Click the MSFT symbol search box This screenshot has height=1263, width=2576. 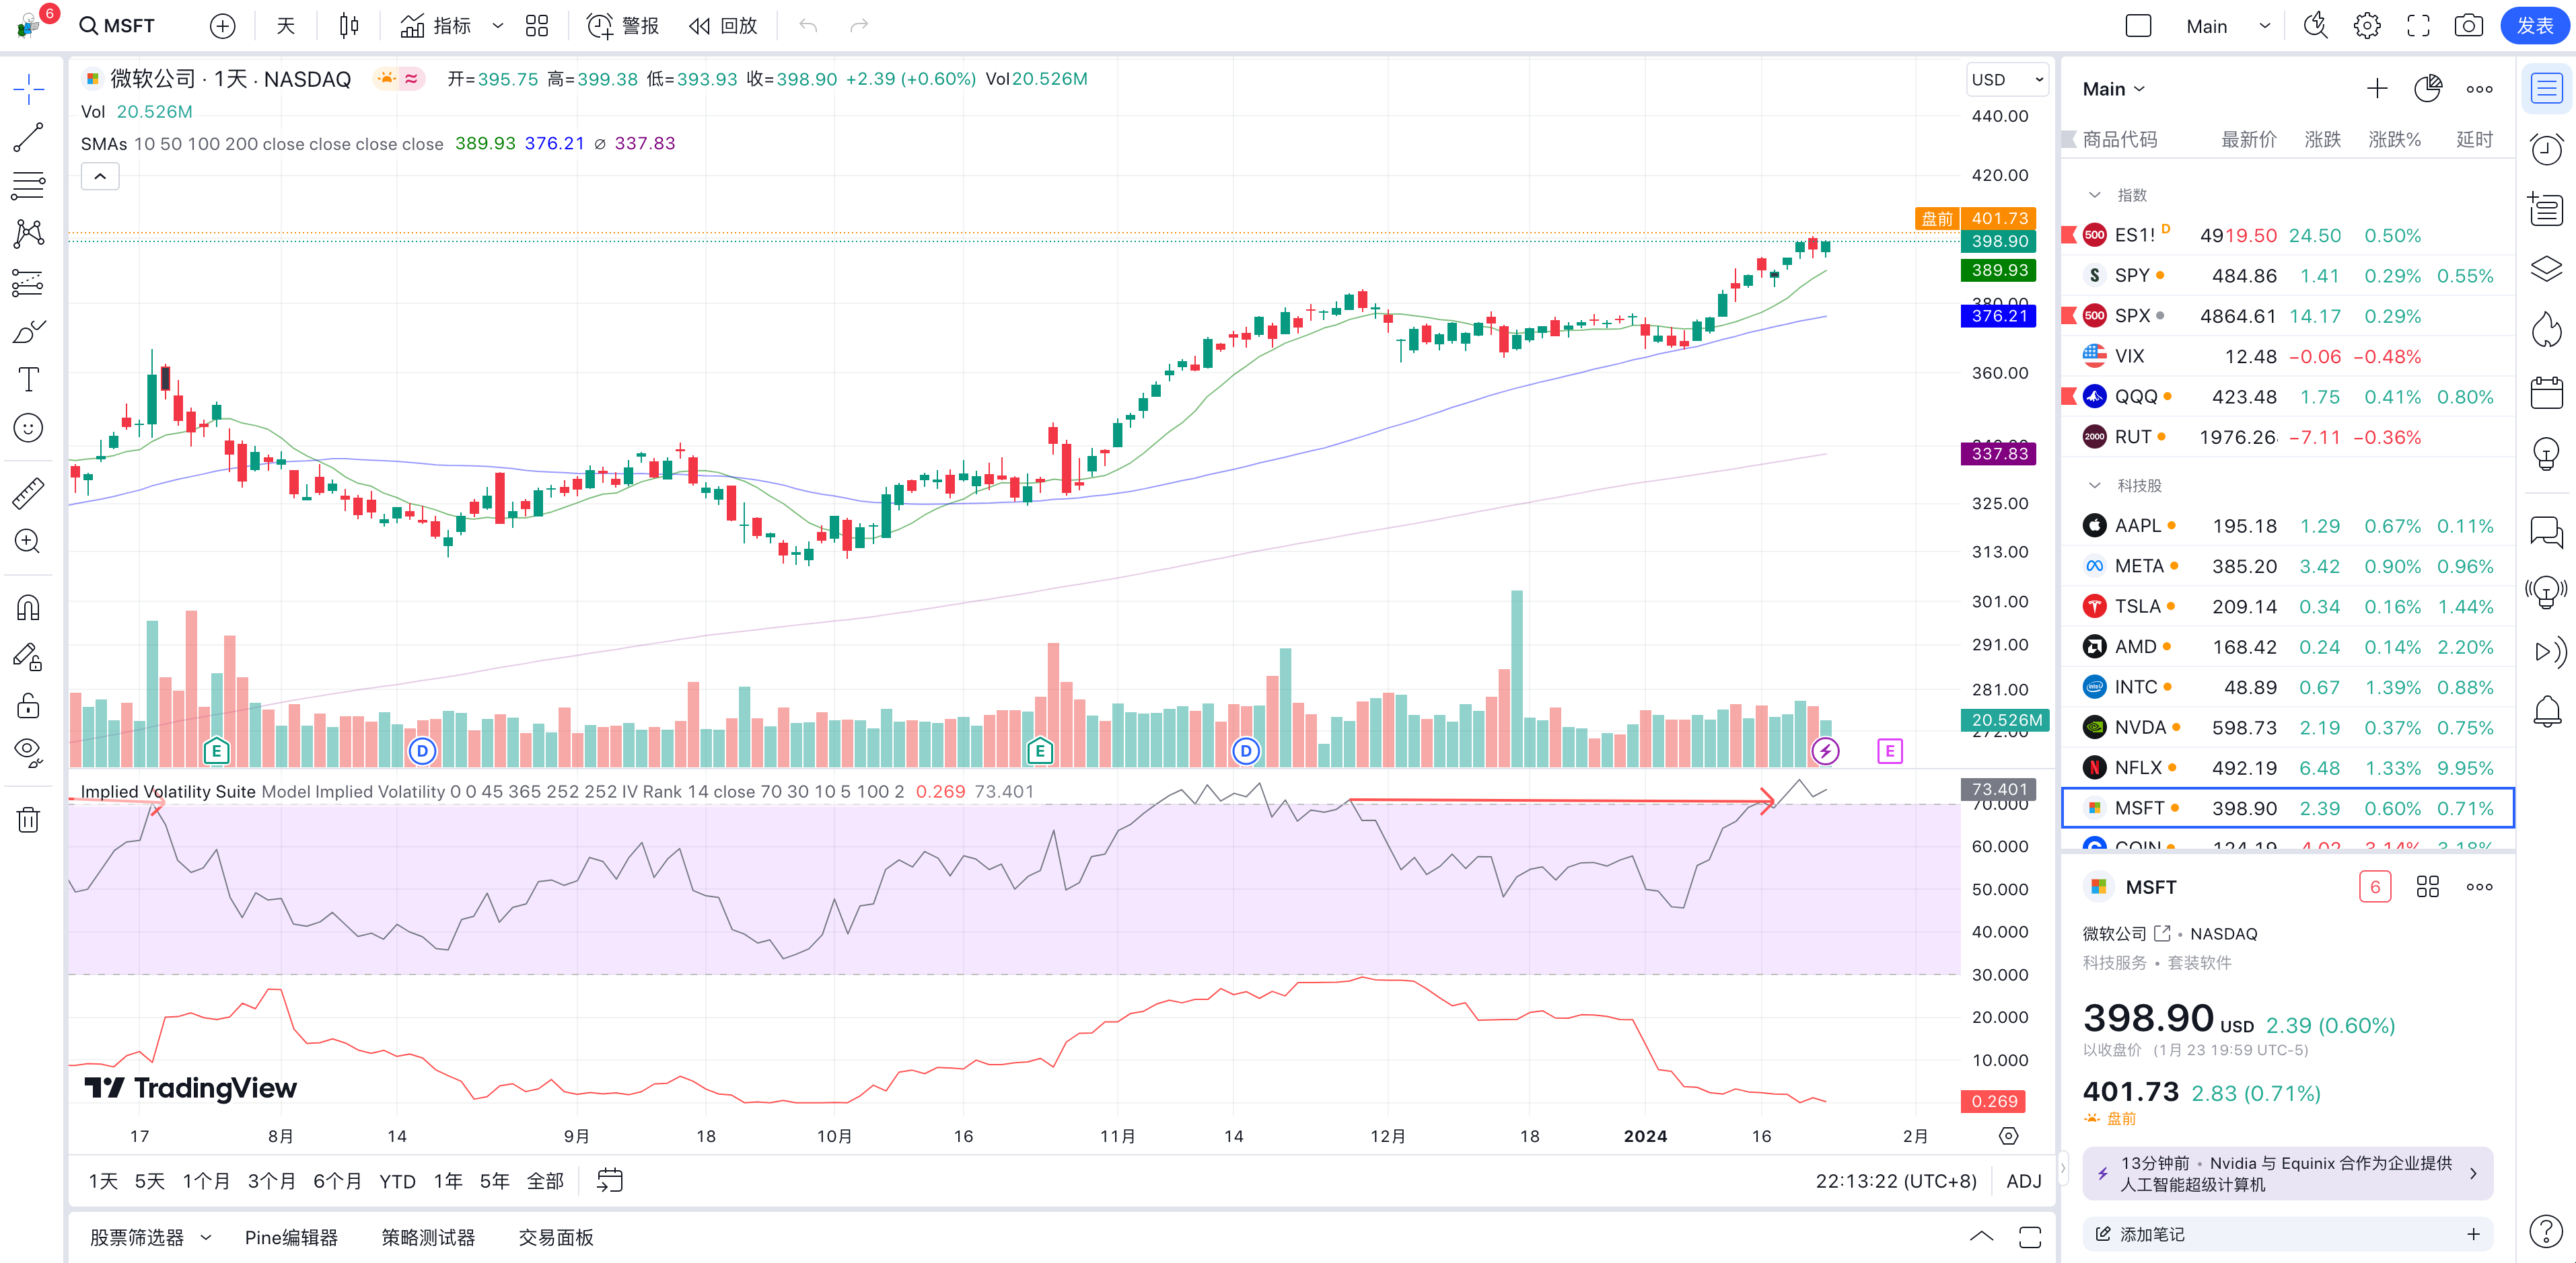118,26
